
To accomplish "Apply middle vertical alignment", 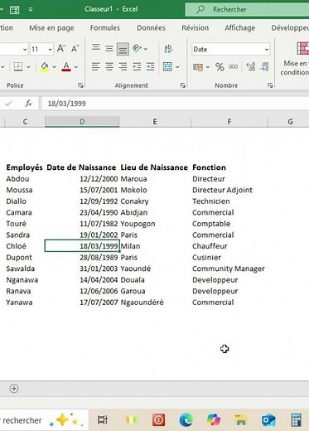I will 109,49.
